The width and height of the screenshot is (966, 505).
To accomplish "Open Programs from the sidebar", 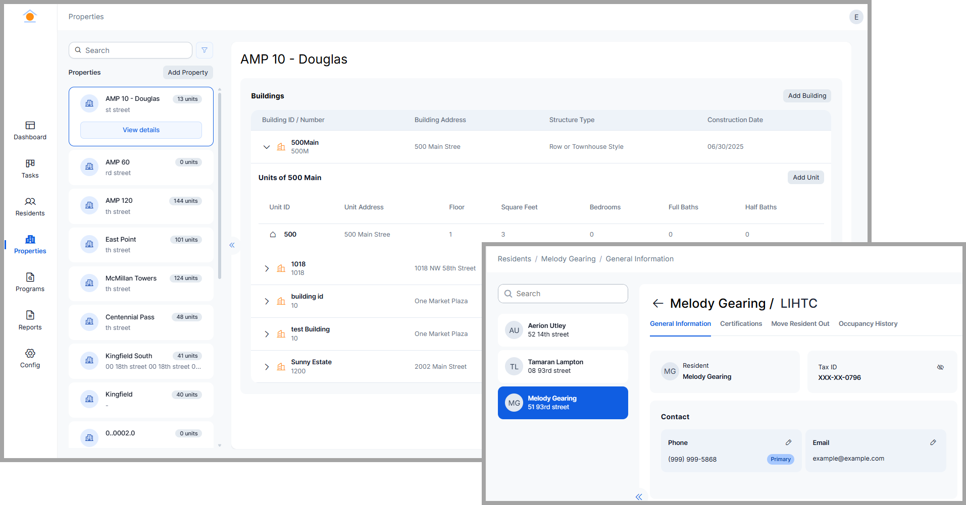I will [x=30, y=277].
